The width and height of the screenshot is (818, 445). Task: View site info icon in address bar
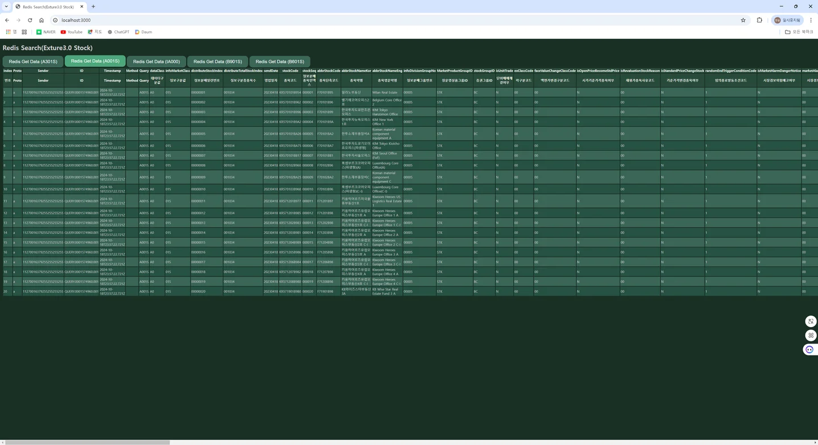point(55,20)
